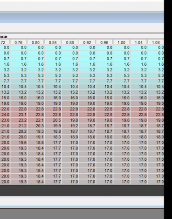Select 19.8 in the 0.96 column
172x219 pixels.
point(104,120)
